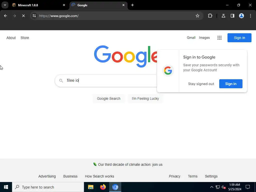Switch to the Minecraft 1.8.8 tab
Image resolution: width=256 pixels, height=192 pixels.
coord(39,5)
